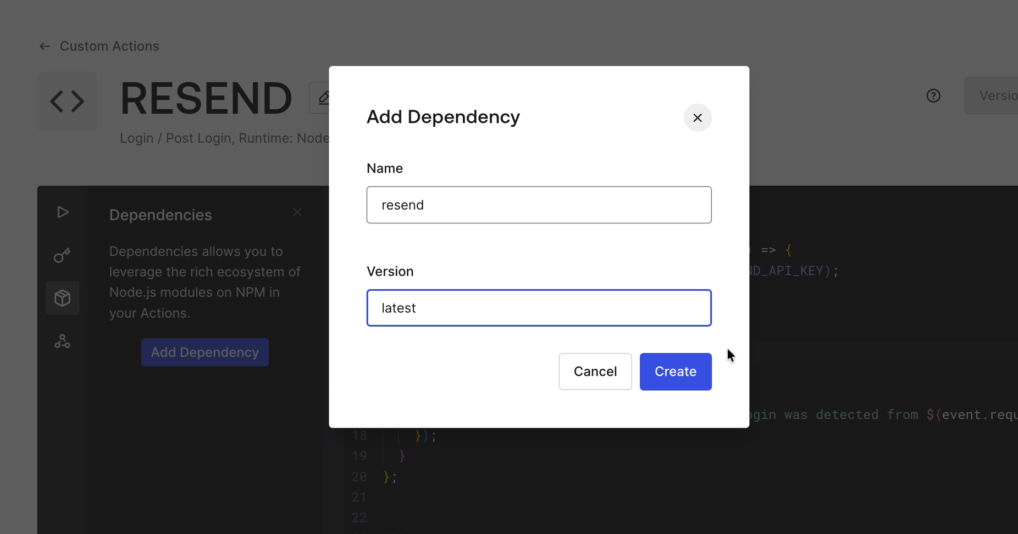This screenshot has height=534, width=1018.
Task: Click code line number 20
Action: click(359, 476)
